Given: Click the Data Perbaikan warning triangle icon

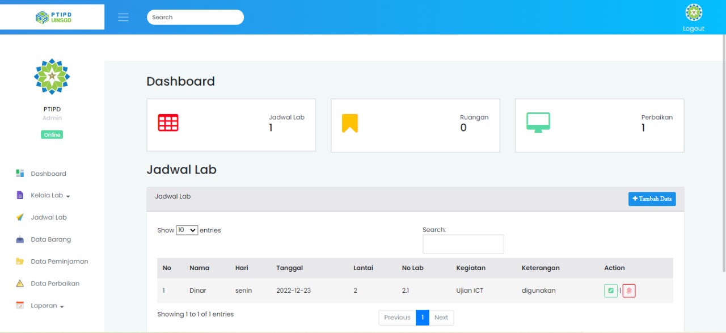Looking at the screenshot, I should tap(20, 284).
